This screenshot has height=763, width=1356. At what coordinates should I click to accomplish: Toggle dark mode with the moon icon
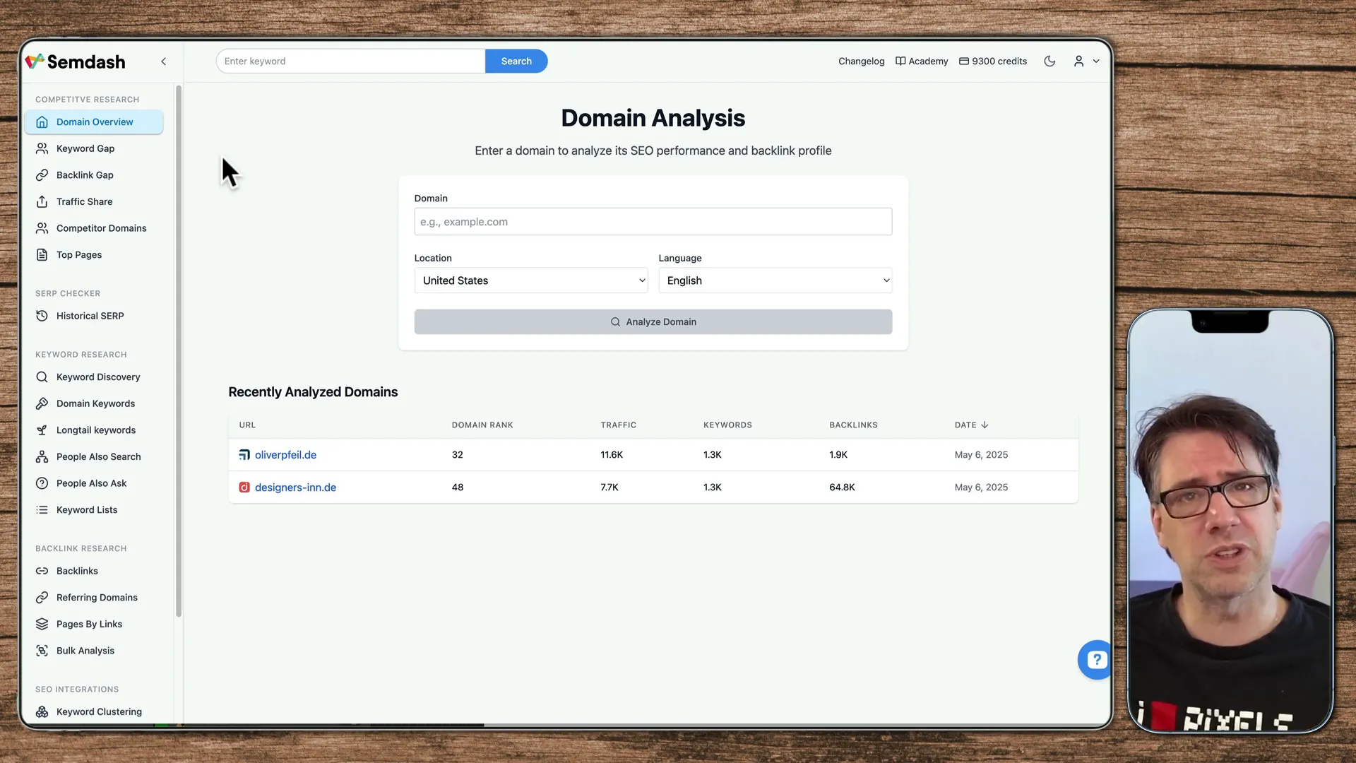click(x=1049, y=61)
